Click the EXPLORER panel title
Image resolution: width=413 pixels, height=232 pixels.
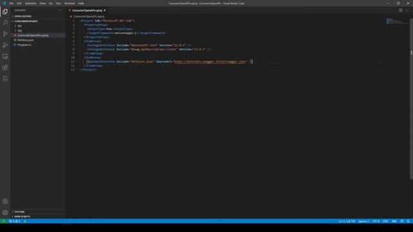click(x=20, y=10)
